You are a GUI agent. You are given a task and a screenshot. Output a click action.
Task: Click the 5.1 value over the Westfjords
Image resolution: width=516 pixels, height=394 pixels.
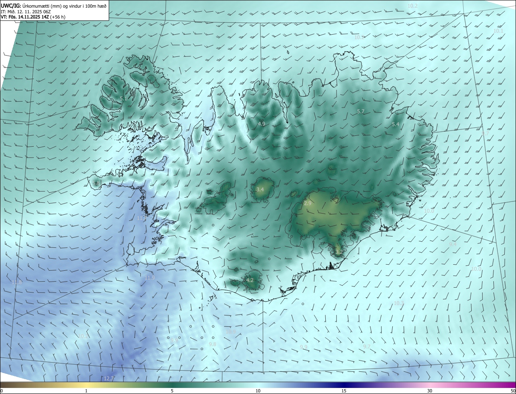click(x=123, y=98)
